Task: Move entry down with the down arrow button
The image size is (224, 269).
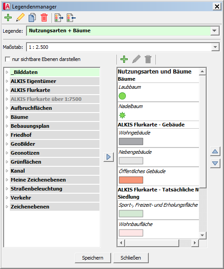Action: coord(215,163)
